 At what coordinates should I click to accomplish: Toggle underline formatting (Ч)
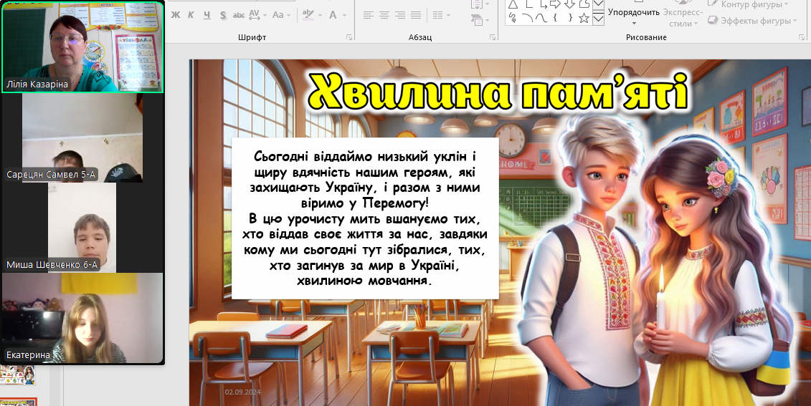pyautogui.click(x=207, y=15)
